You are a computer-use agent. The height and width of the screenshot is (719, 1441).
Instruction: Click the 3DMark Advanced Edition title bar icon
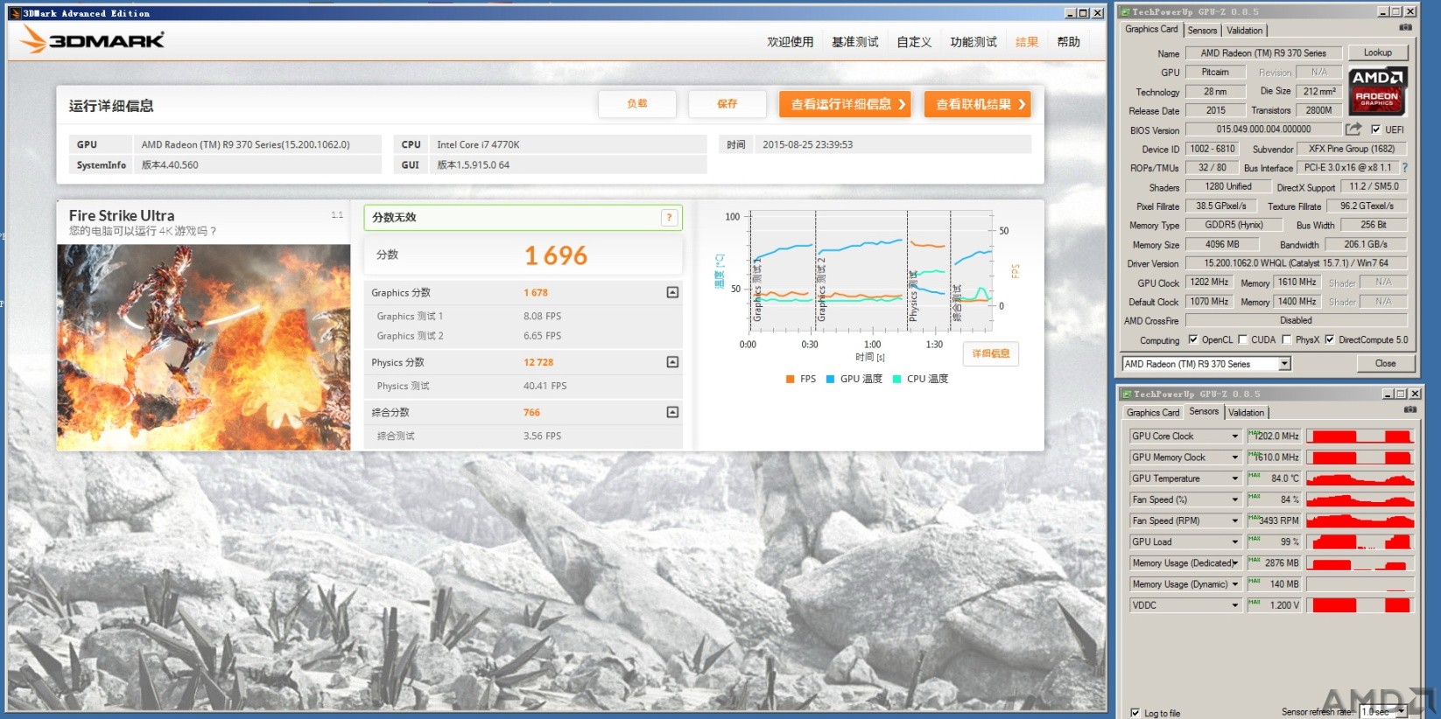tap(15, 13)
